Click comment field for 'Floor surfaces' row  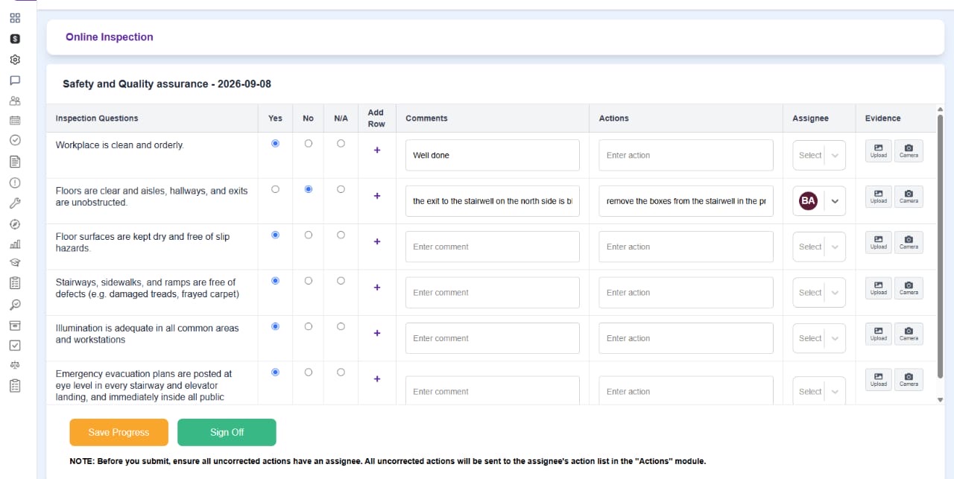[x=493, y=247]
